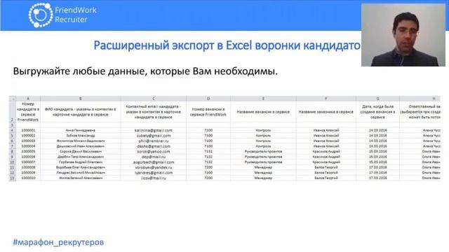Click 'Руководитель проектов' cell in the 1000005 row
The width and height of the screenshot is (449, 252).
point(263,151)
